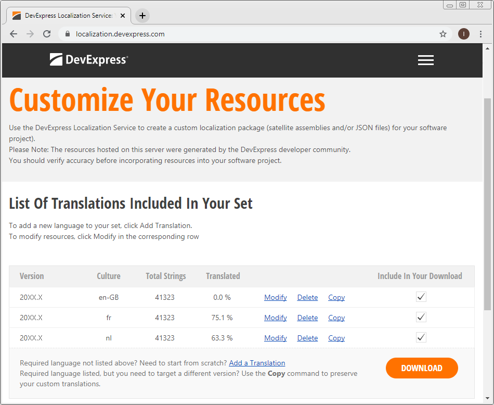
Task: Minimize the browser window
Action: (450, 5)
